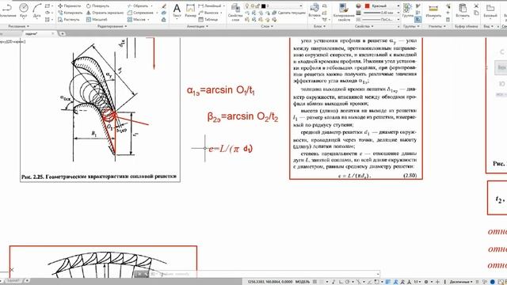Toggle polar tracking in status bar
The width and height of the screenshot is (507, 285).
[348, 282]
